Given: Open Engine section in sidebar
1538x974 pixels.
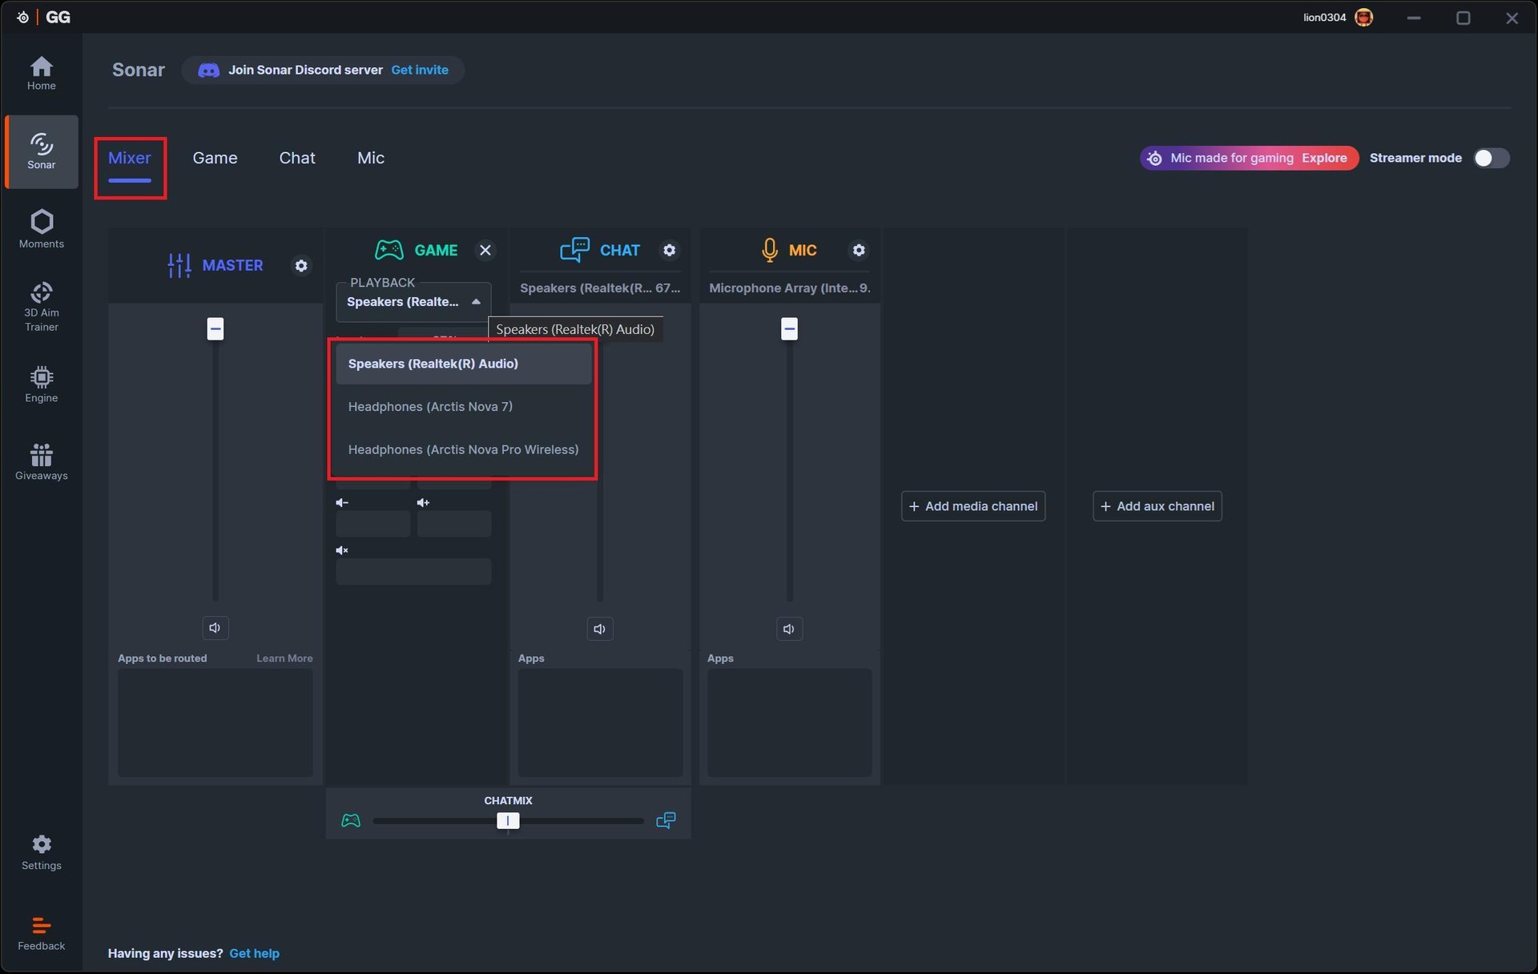Looking at the screenshot, I should coord(41,385).
